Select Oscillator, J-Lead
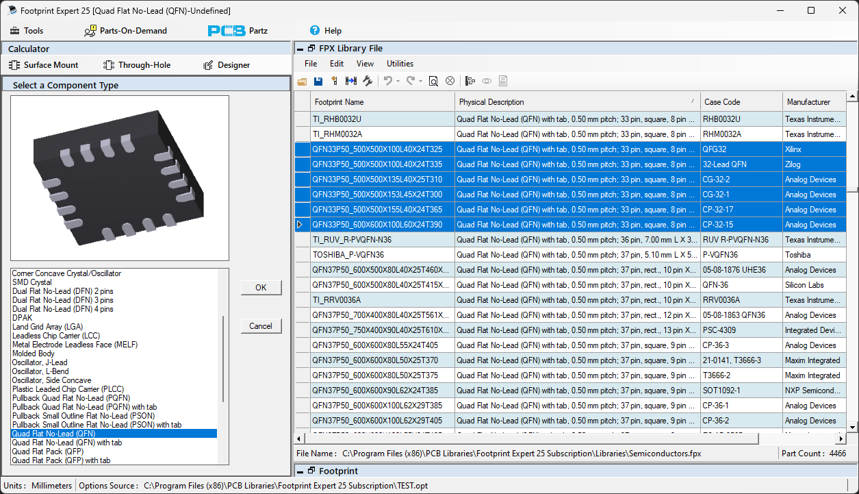 (40, 362)
